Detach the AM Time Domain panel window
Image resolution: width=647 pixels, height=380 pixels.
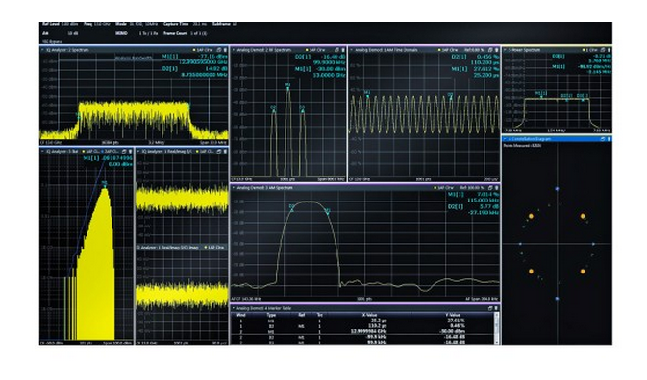pyautogui.click(x=490, y=50)
